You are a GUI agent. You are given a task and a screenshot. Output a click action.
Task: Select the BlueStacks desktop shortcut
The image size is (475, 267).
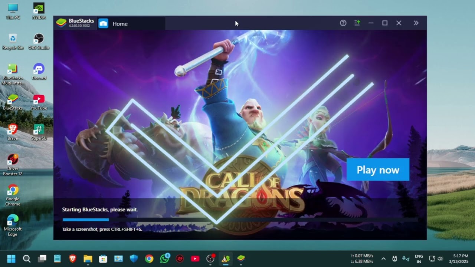13,102
